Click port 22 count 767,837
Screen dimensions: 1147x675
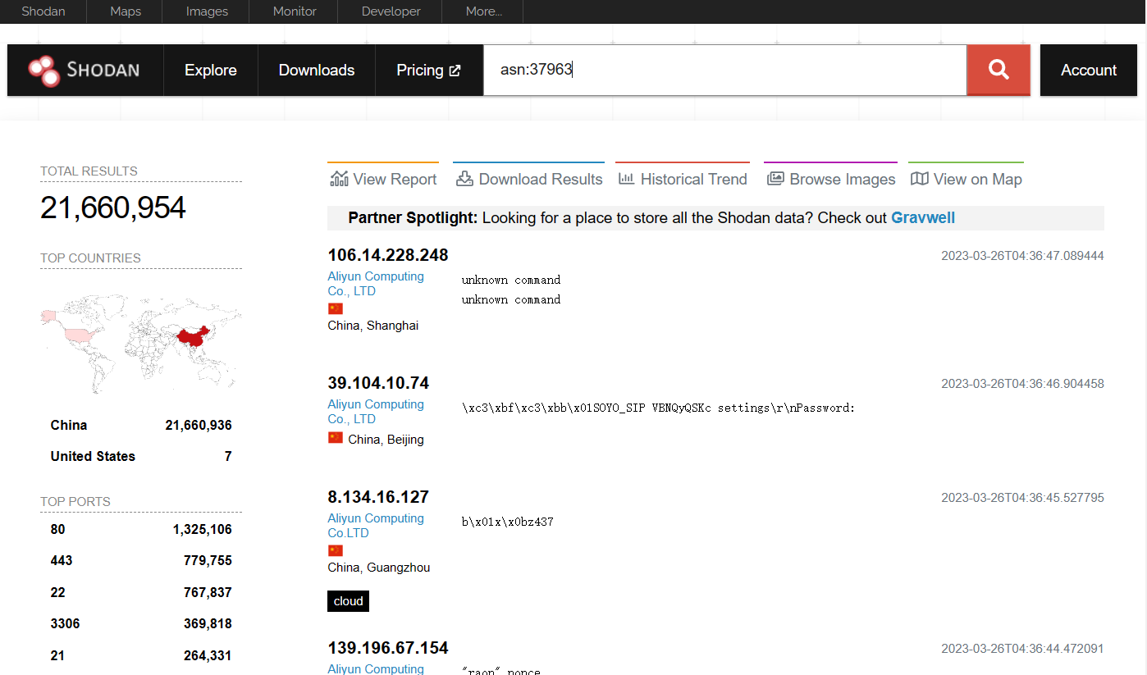click(x=209, y=592)
